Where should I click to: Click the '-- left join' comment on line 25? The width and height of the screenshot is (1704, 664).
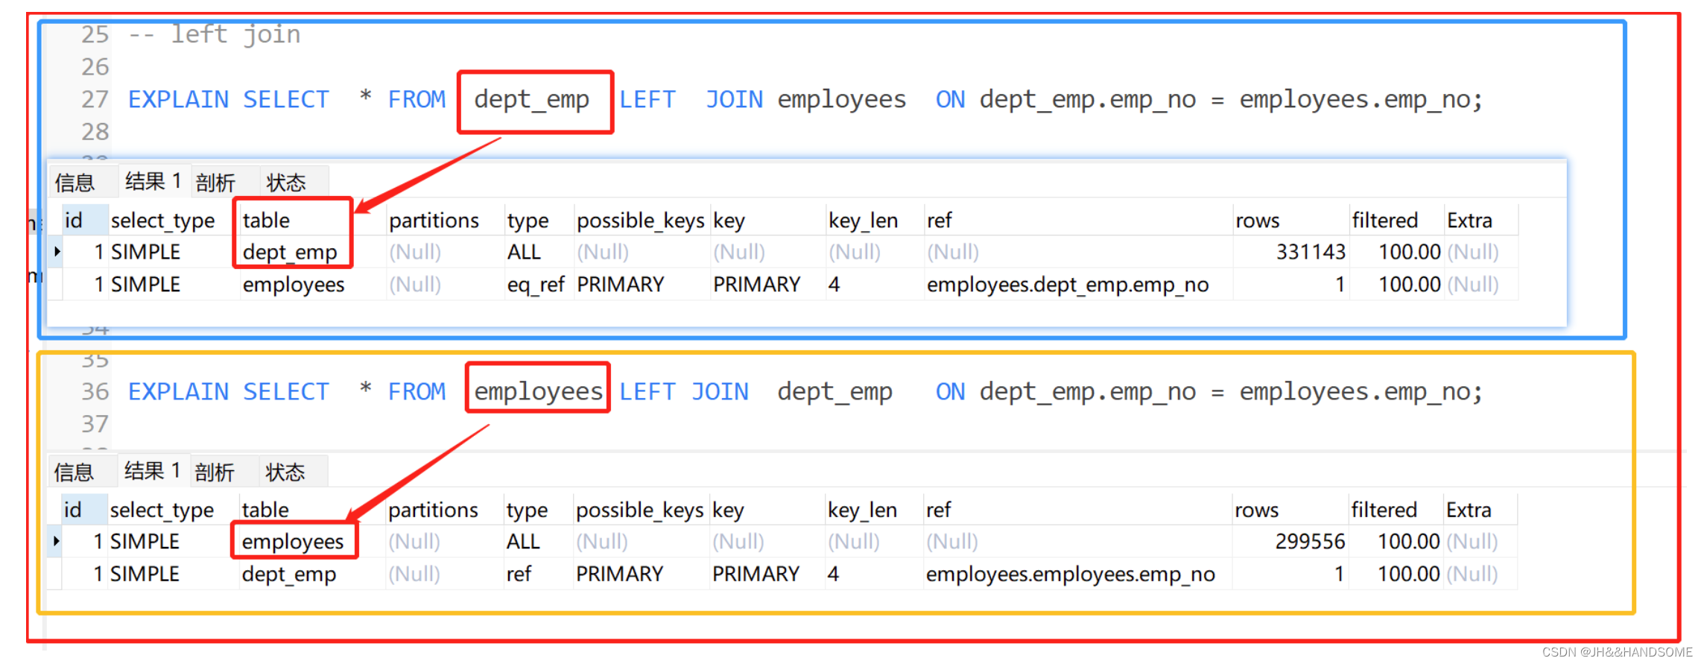[x=215, y=34]
